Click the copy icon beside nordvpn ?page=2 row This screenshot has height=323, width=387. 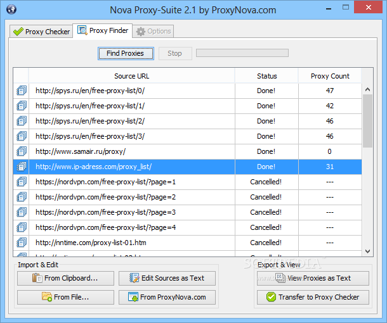tap(22, 197)
